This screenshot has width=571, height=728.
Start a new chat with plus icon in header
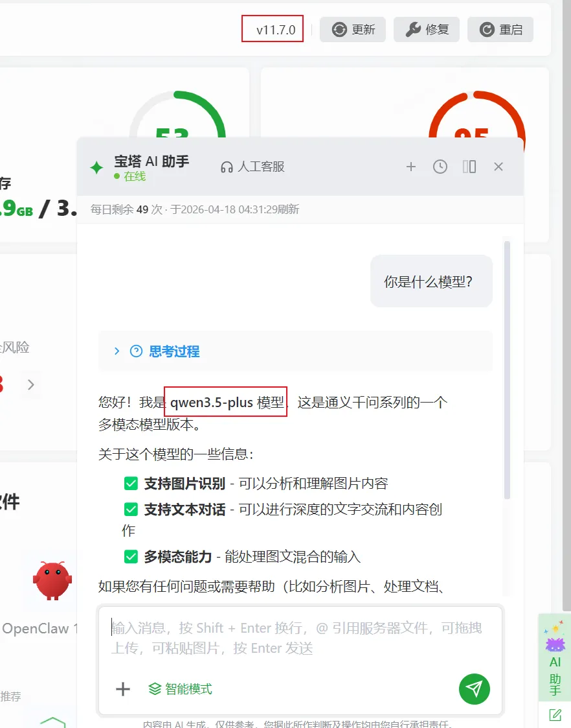(410, 167)
